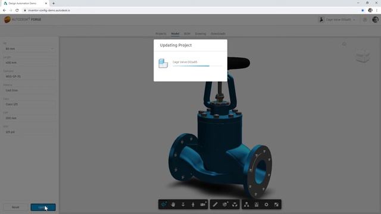Click the Home view icon near the ViewCube
The image size is (381, 214).
[x=344, y=44]
